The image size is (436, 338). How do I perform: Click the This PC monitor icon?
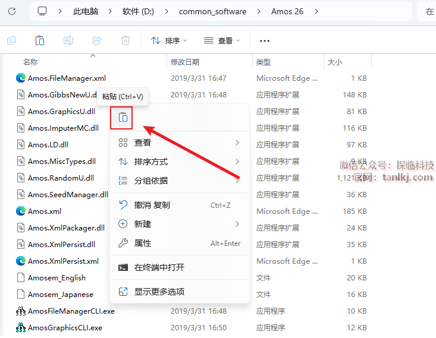coord(42,11)
